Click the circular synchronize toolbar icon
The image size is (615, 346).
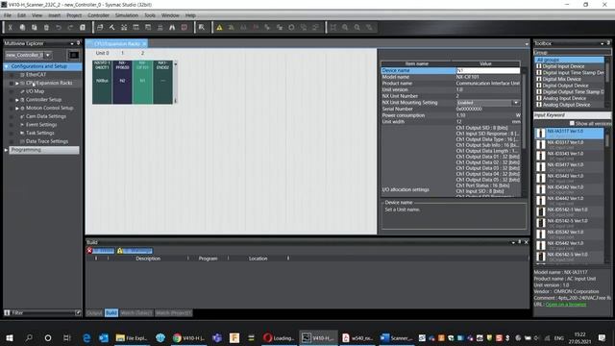pos(291,28)
